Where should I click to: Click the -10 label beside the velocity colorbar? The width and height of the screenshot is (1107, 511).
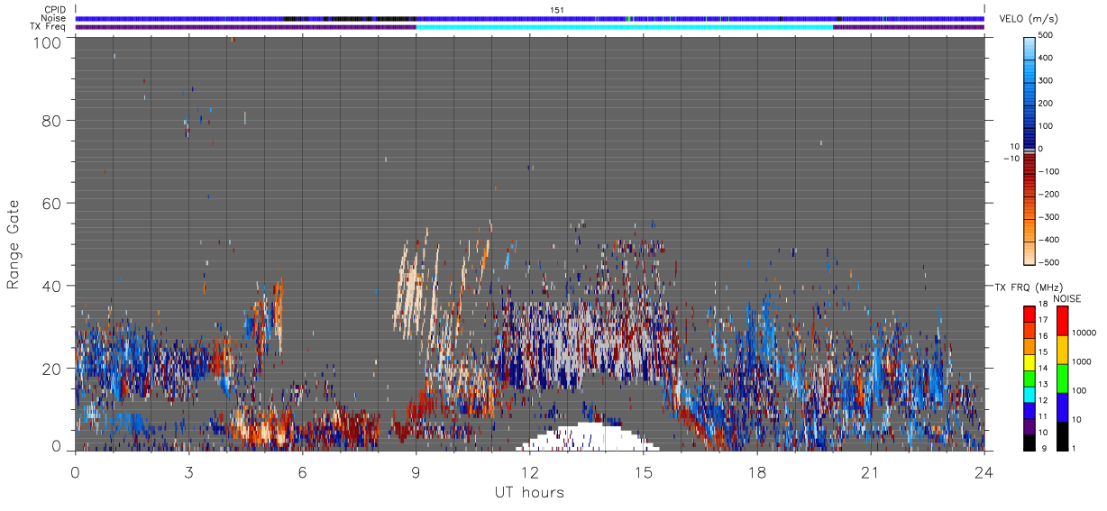1012,159
